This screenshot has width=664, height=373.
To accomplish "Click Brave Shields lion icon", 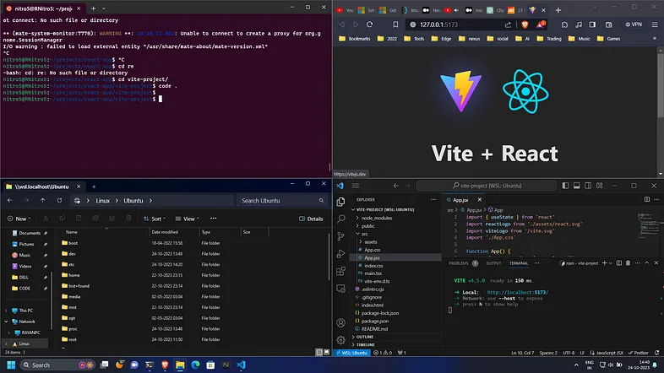I will click(x=525, y=24).
